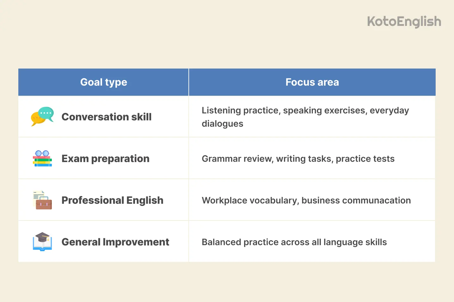Click the briefcase and document icon
Image resolution: width=454 pixels, height=302 pixels.
(42, 200)
